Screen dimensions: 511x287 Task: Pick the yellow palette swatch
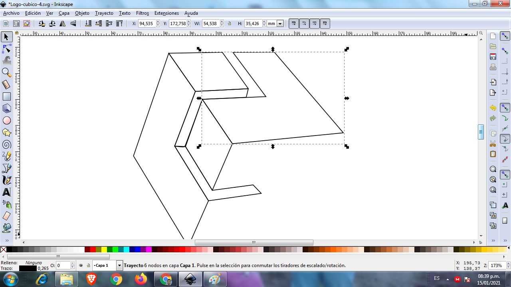(x=104, y=250)
